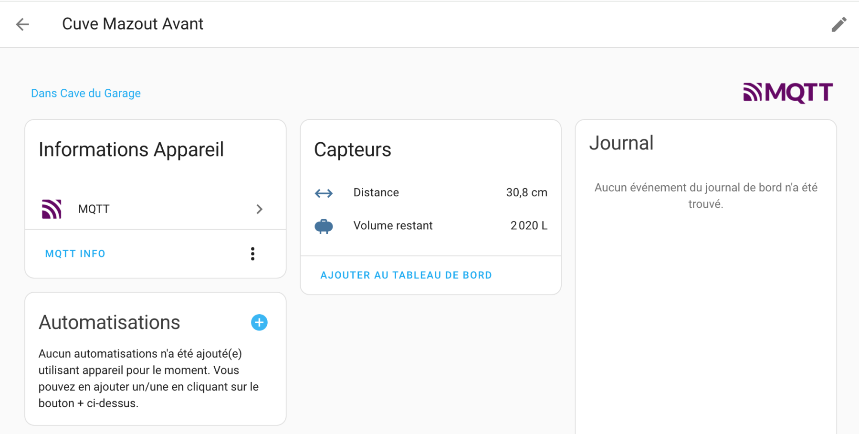Click the 'Aucun événement du journal' message
Viewport: 859px width, 434px height.
(706, 196)
